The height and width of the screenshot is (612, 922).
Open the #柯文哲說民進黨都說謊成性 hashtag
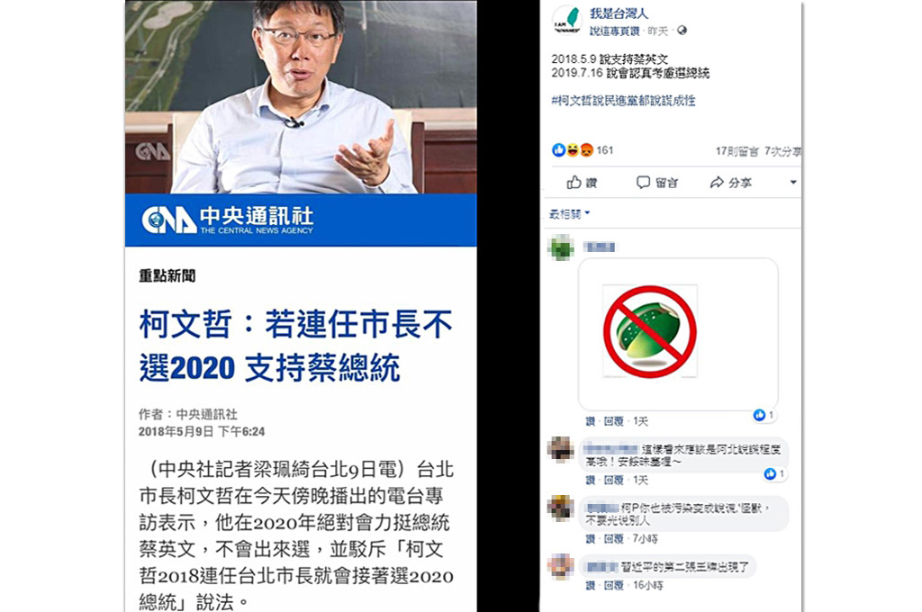[x=623, y=101]
